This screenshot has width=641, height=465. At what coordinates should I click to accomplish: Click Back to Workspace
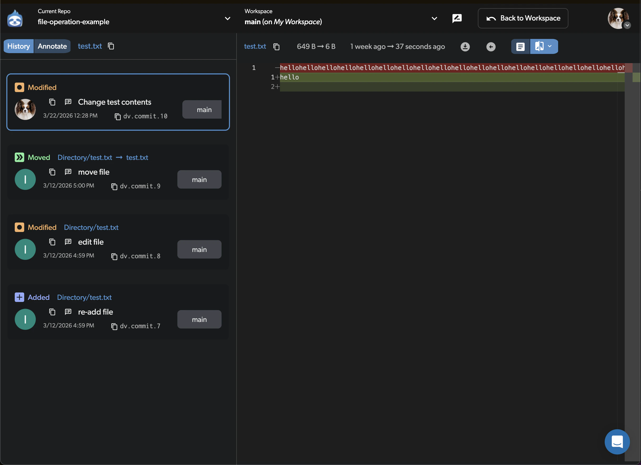click(x=523, y=18)
